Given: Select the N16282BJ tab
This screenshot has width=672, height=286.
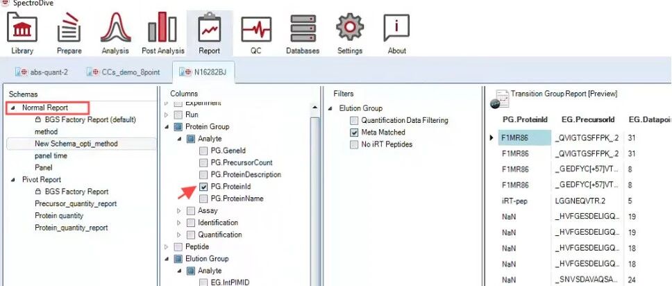Looking at the screenshot, I should point(203,72).
